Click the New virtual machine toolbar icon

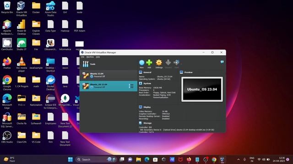tap(141, 64)
